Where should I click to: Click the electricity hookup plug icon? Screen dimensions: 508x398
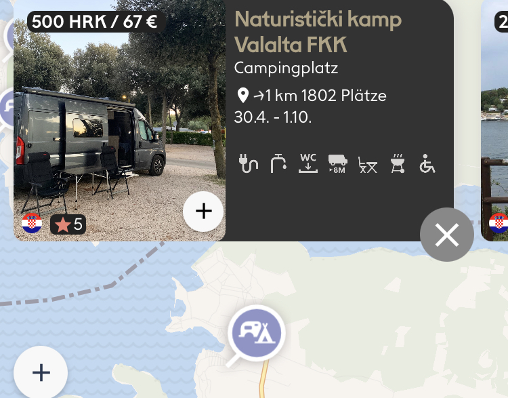248,163
